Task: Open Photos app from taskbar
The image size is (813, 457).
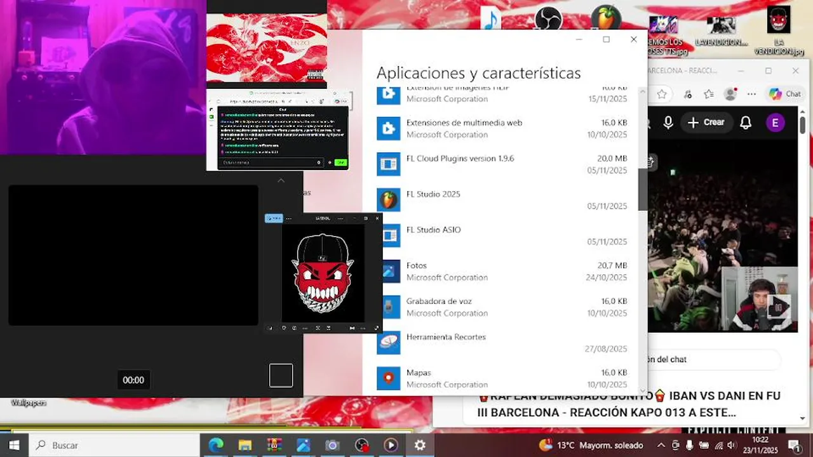Action: point(304,446)
